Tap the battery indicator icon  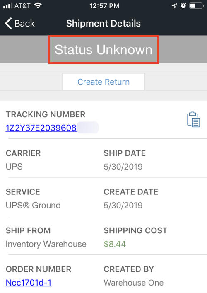[197, 6]
